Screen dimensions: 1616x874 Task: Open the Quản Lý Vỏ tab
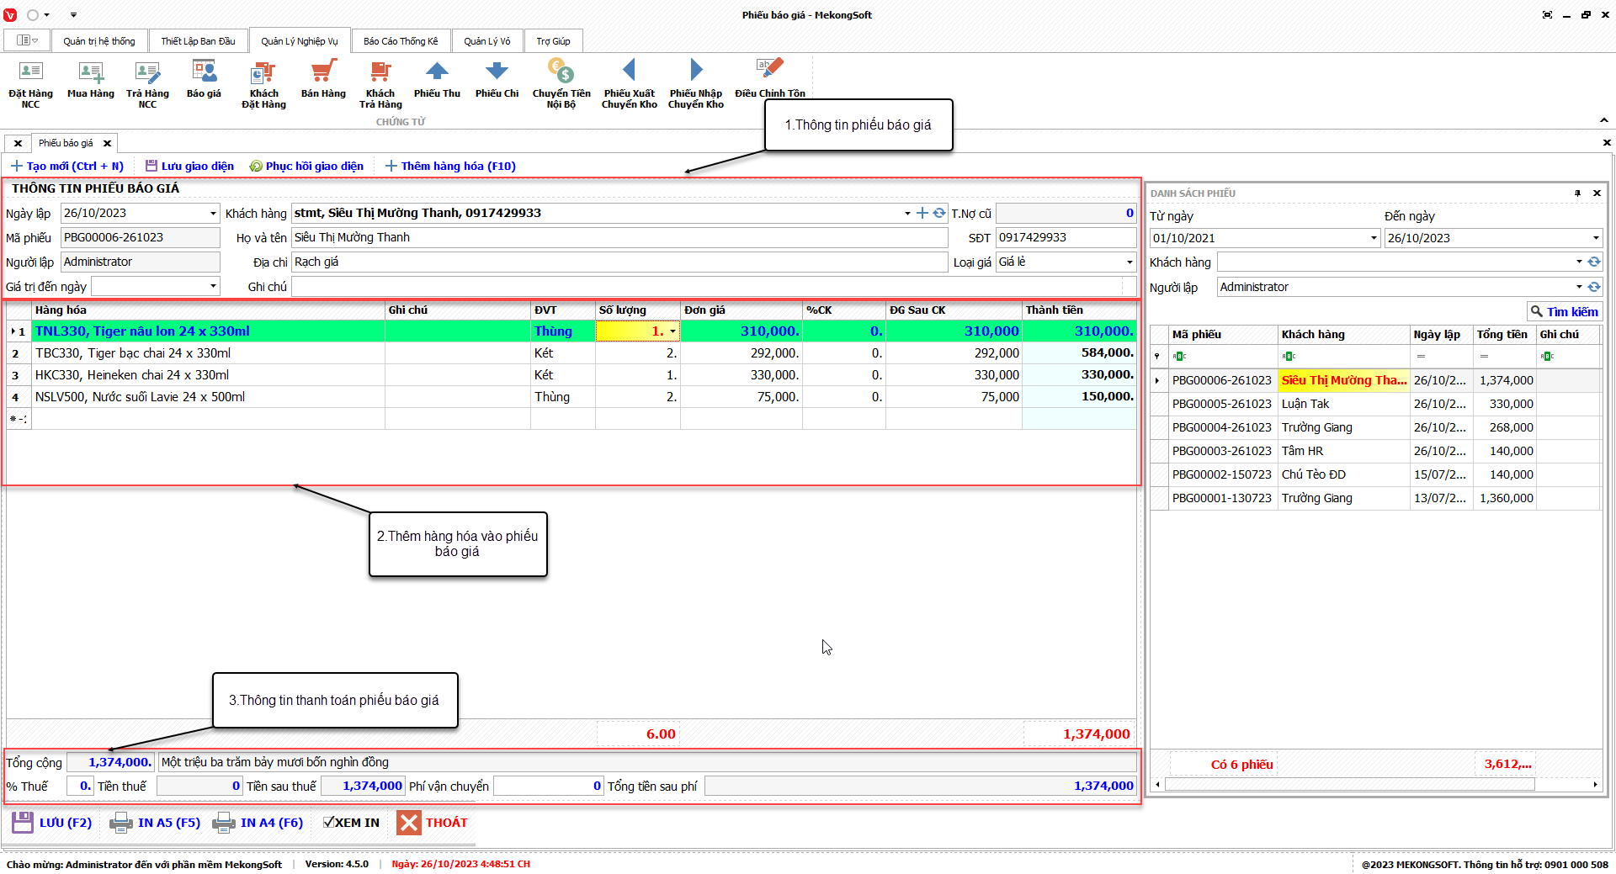click(486, 41)
